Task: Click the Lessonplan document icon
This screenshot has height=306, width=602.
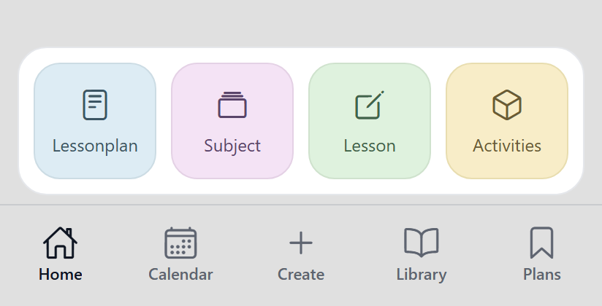Action: tap(95, 105)
